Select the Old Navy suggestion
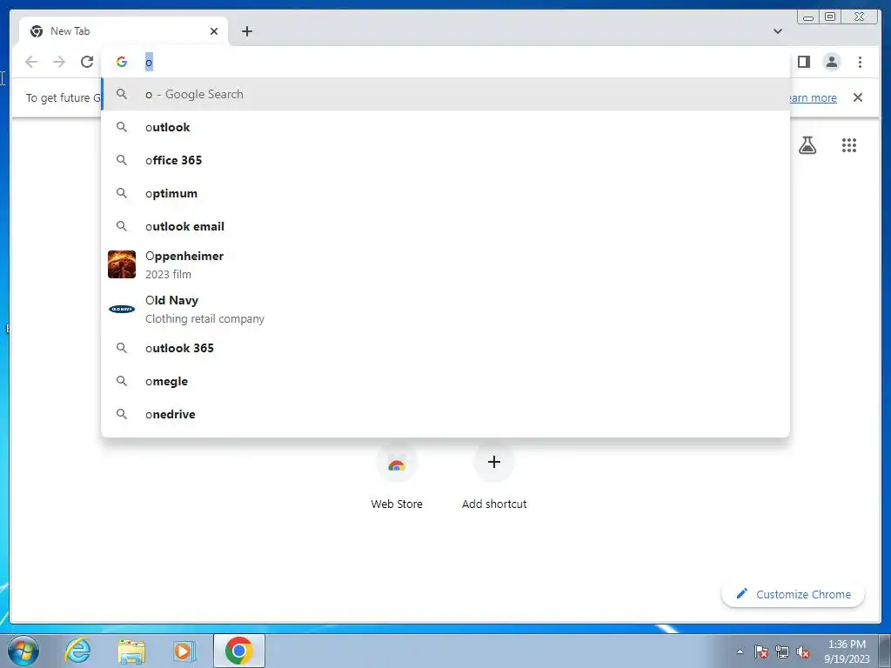 [445, 309]
